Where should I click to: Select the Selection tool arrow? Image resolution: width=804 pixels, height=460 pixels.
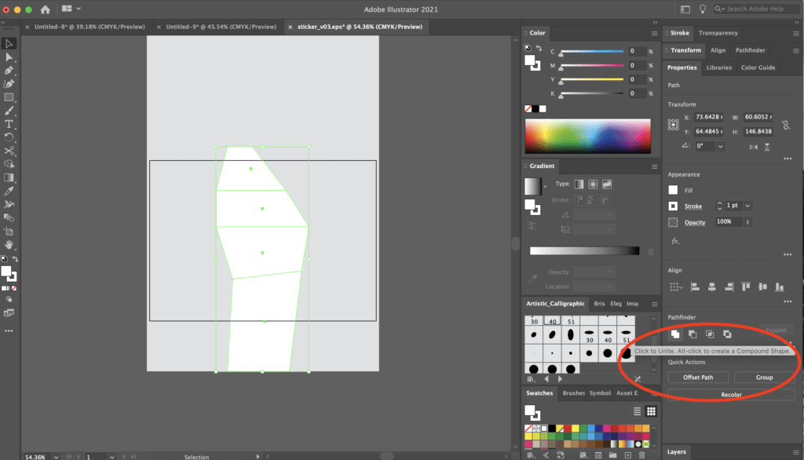pyautogui.click(x=9, y=44)
